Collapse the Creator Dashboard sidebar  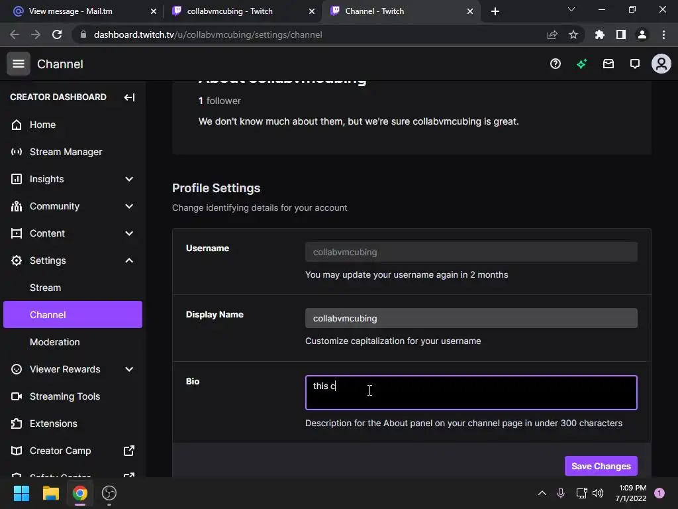click(129, 97)
